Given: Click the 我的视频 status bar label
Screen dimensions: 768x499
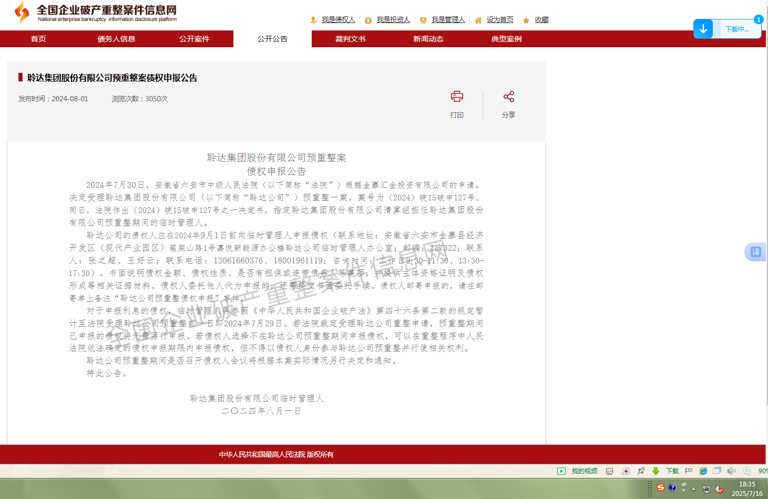Looking at the screenshot, I should click(585, 471).
